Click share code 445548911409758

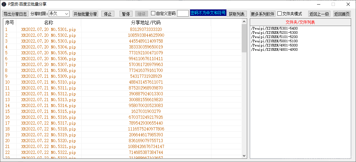[146, 41]
